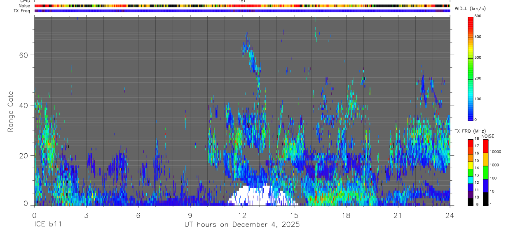Viewport: 506px width, 233px height.
Task: Select the orange 1000 segment of the NOISE legend
Action: pos(485,159)
